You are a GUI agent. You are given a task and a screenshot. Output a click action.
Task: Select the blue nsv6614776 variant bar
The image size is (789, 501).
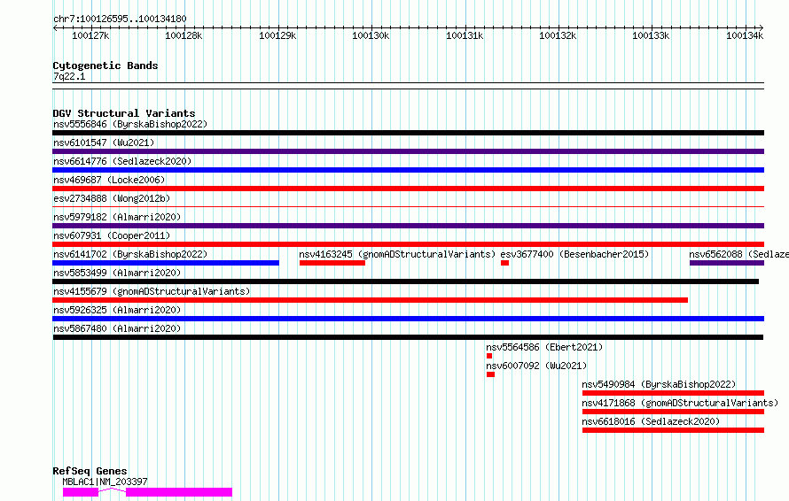[x=408, y=170]
